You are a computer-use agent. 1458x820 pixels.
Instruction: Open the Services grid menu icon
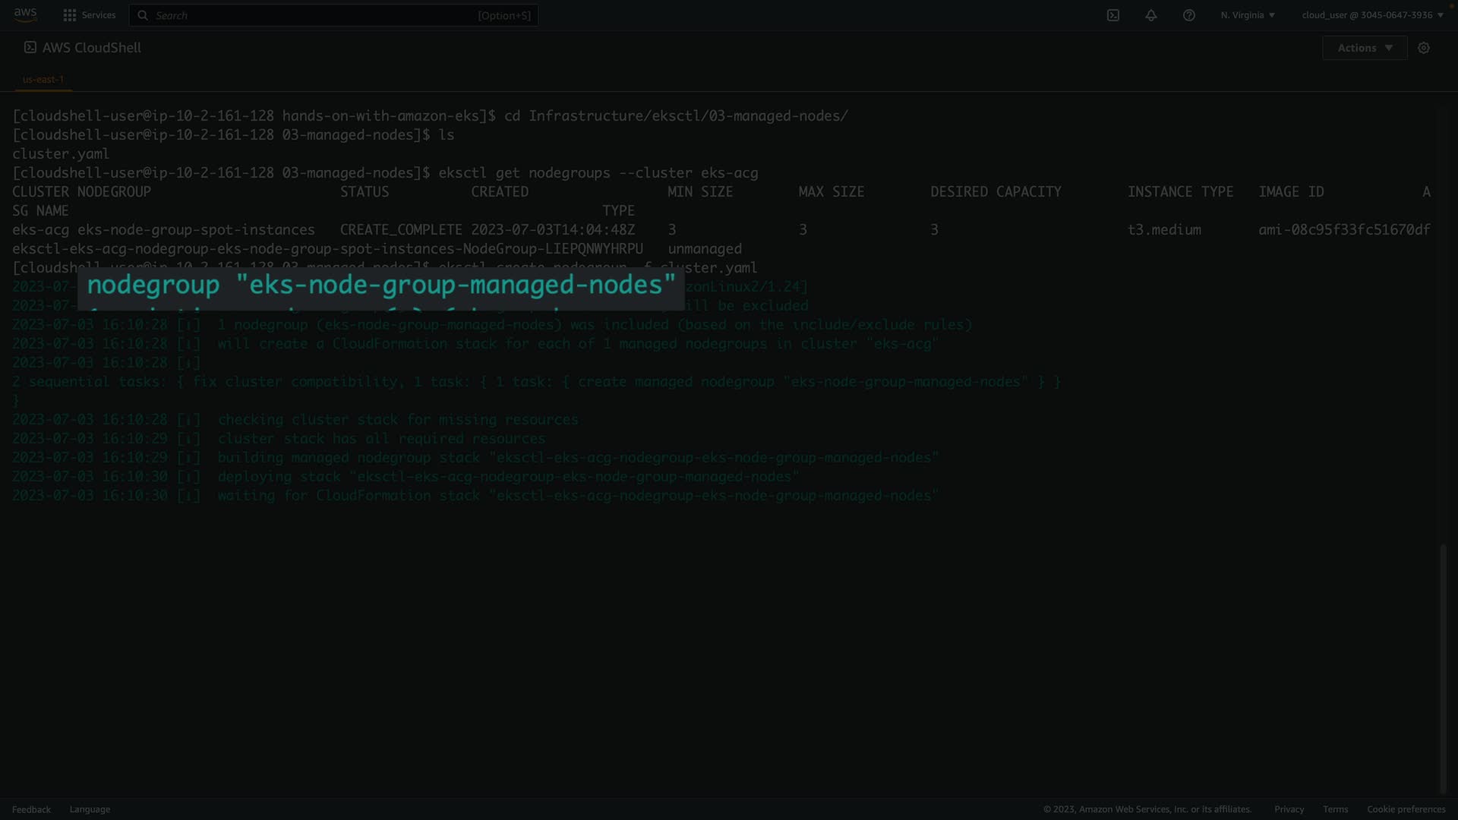click(x=70, y=15)
